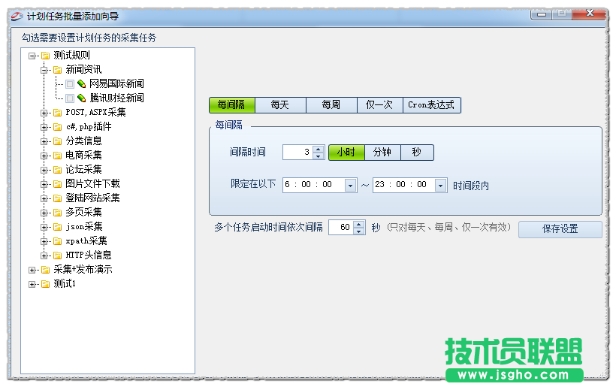This screenshot has width=616, height=387.
Task: Click the green task icon for 网易国际新闻
Action: click(x=81, y=83)
